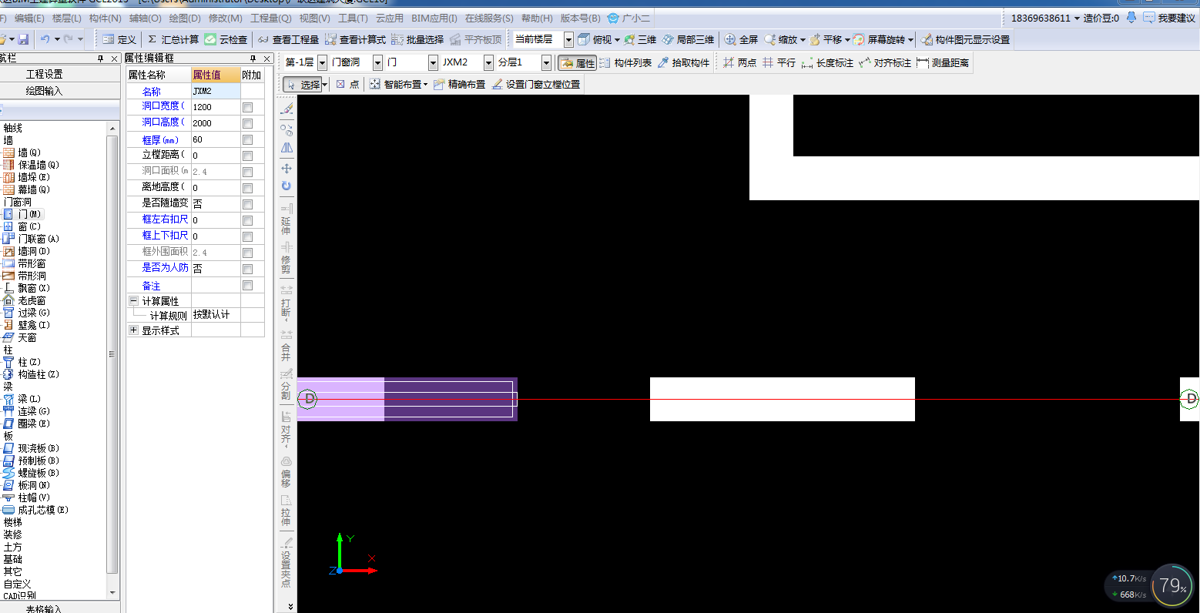Run 汇总计算 summary calculation
Image resolution: width=1200 pixels, height=613 pixels.
(x=173, y=39)
